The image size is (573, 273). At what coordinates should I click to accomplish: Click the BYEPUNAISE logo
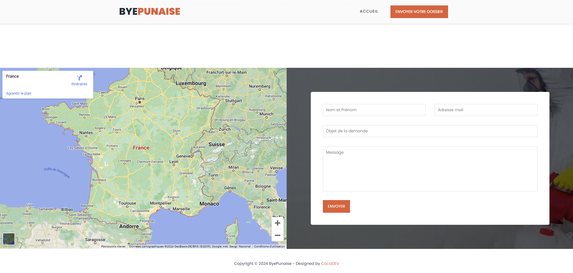(x=150, y=11)
